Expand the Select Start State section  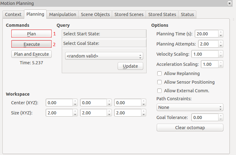pos(104,34)
